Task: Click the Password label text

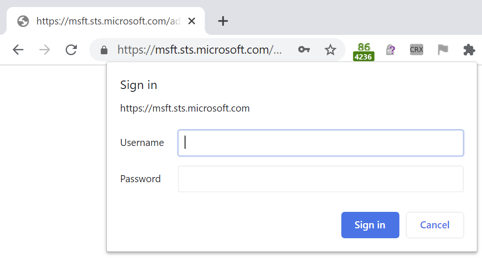Action: point(140,179)
